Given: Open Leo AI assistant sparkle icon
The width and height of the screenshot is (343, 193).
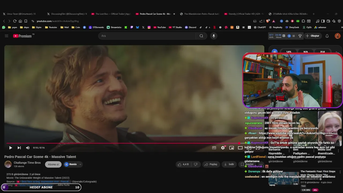Looking at the screenshot, I should pos(334,21).
